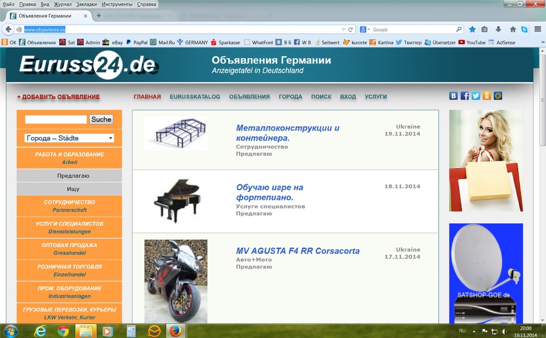The width and height of the screenshot is (546, 338).
Task: Go to the Firefox Home page icon
Action: [x=513, y=29]
